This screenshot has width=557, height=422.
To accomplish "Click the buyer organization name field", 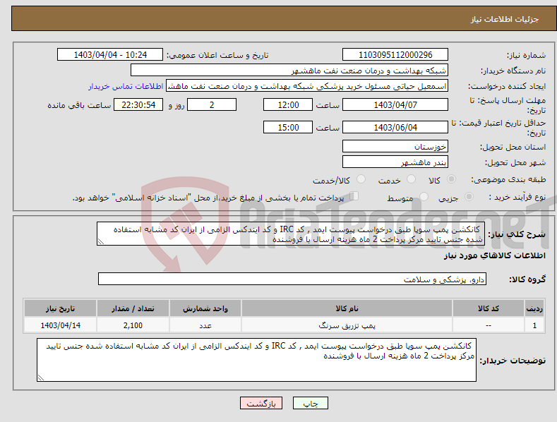I will tap(289, 71).
